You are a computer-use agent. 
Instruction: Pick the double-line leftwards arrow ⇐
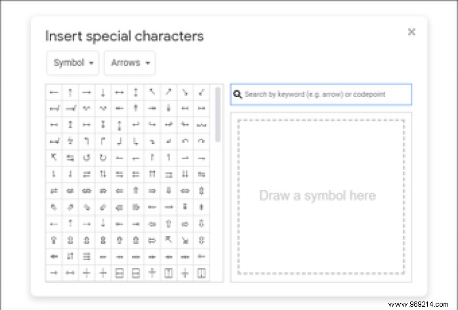[119, 191]
